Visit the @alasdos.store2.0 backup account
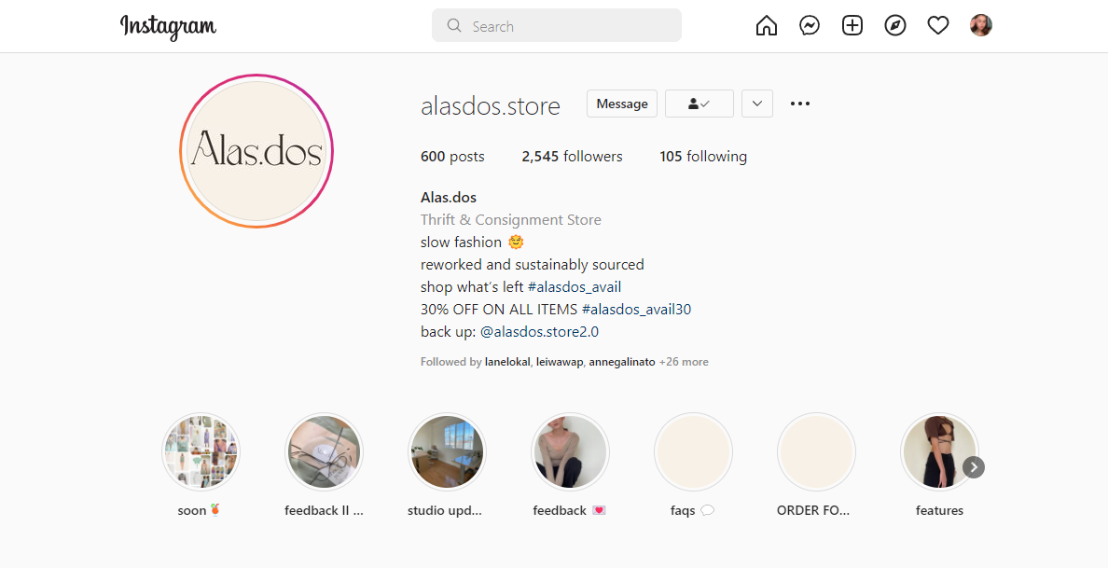 (x=539, y=332)
